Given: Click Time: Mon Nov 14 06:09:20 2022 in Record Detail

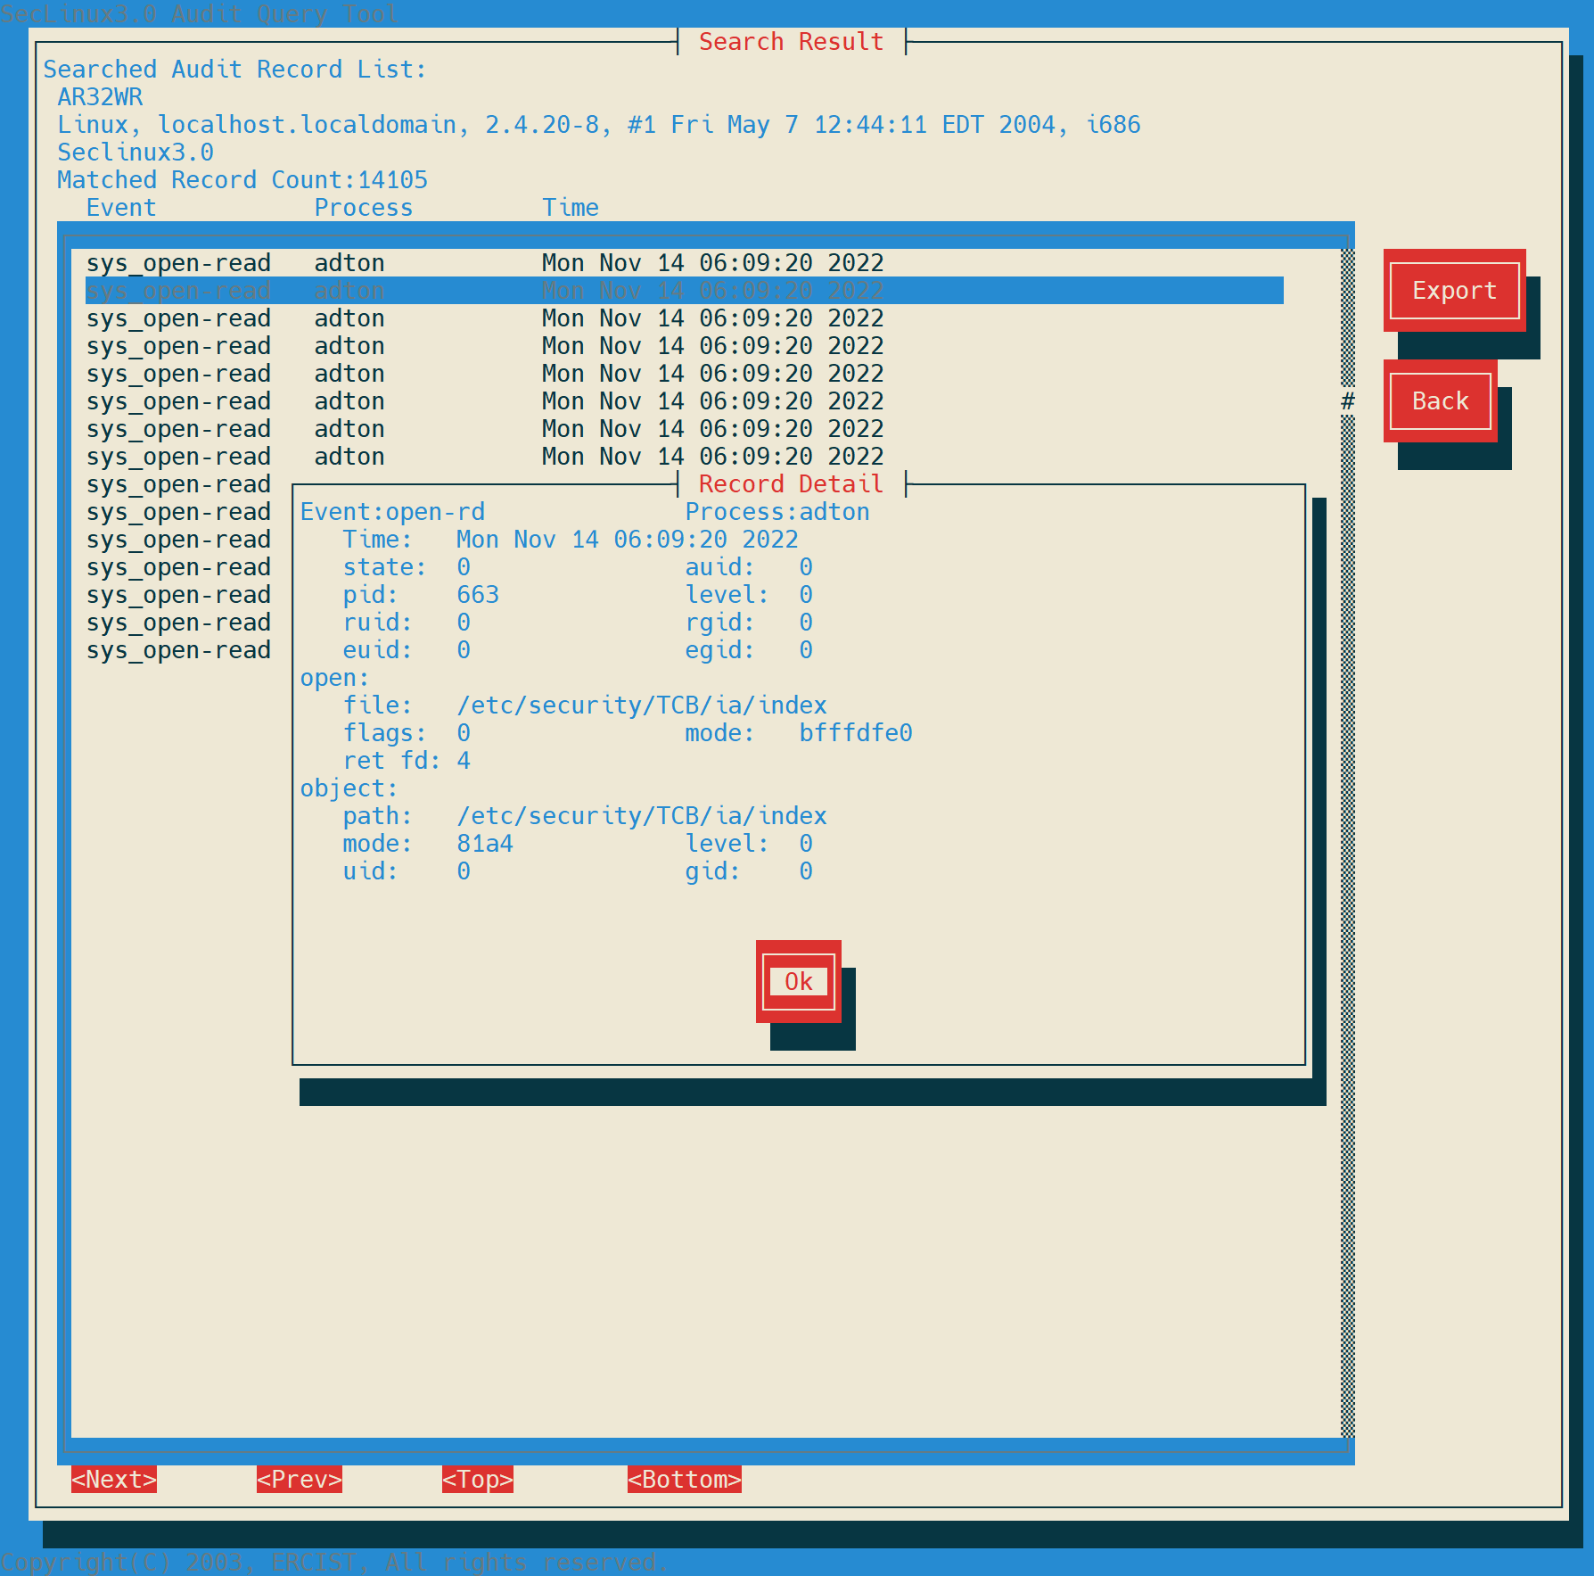Looking at the screenshot, I should tap(571, 540).
